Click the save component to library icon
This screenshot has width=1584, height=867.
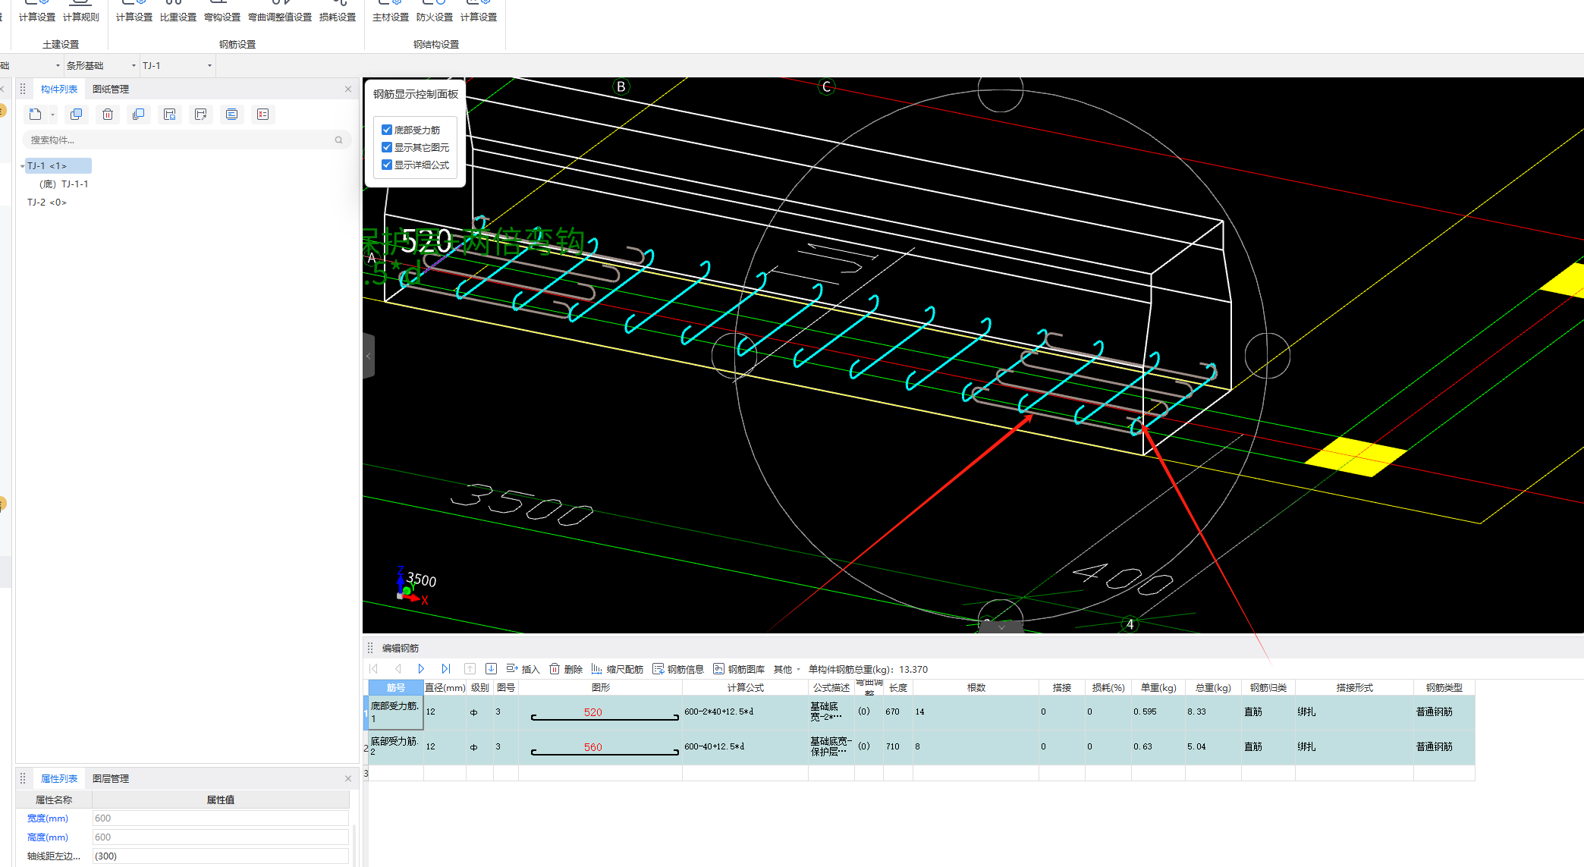[x=169, y=115]
